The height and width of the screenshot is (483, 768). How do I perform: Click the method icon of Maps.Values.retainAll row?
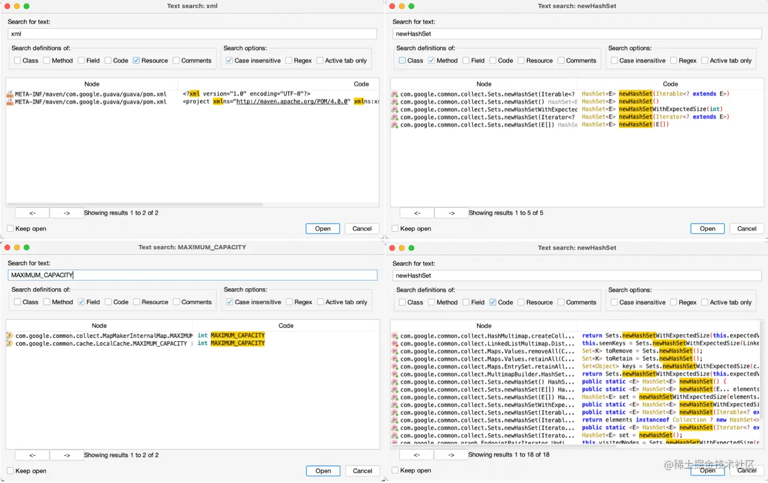click(x=395, y=359)
